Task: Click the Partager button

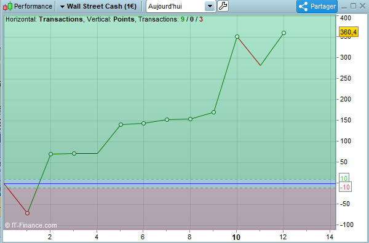Action: (317, 6)
